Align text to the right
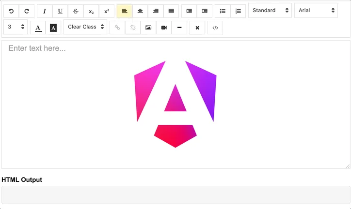 pyautogui.click(x=156, y=11)
